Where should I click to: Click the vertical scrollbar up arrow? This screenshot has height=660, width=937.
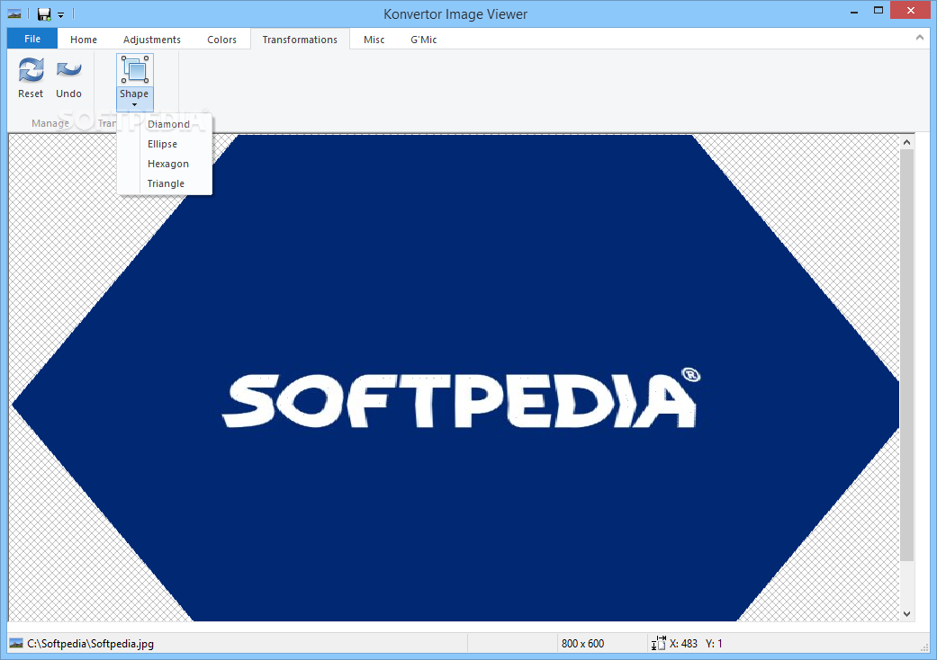point(906,142)
